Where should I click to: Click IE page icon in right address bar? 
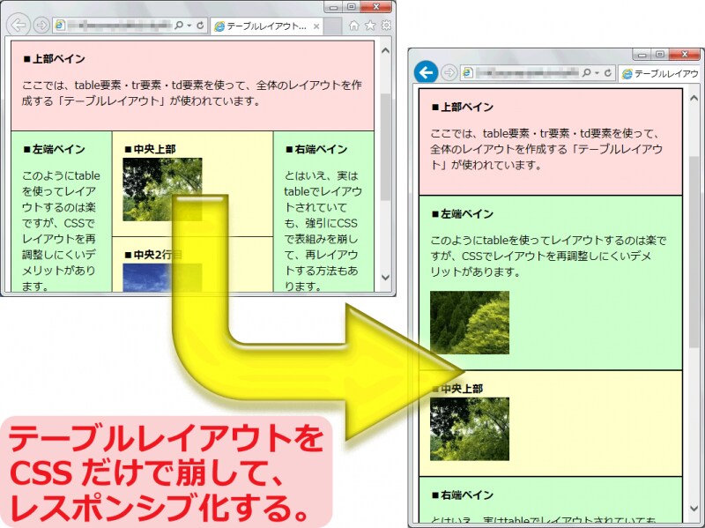[468, 72]
